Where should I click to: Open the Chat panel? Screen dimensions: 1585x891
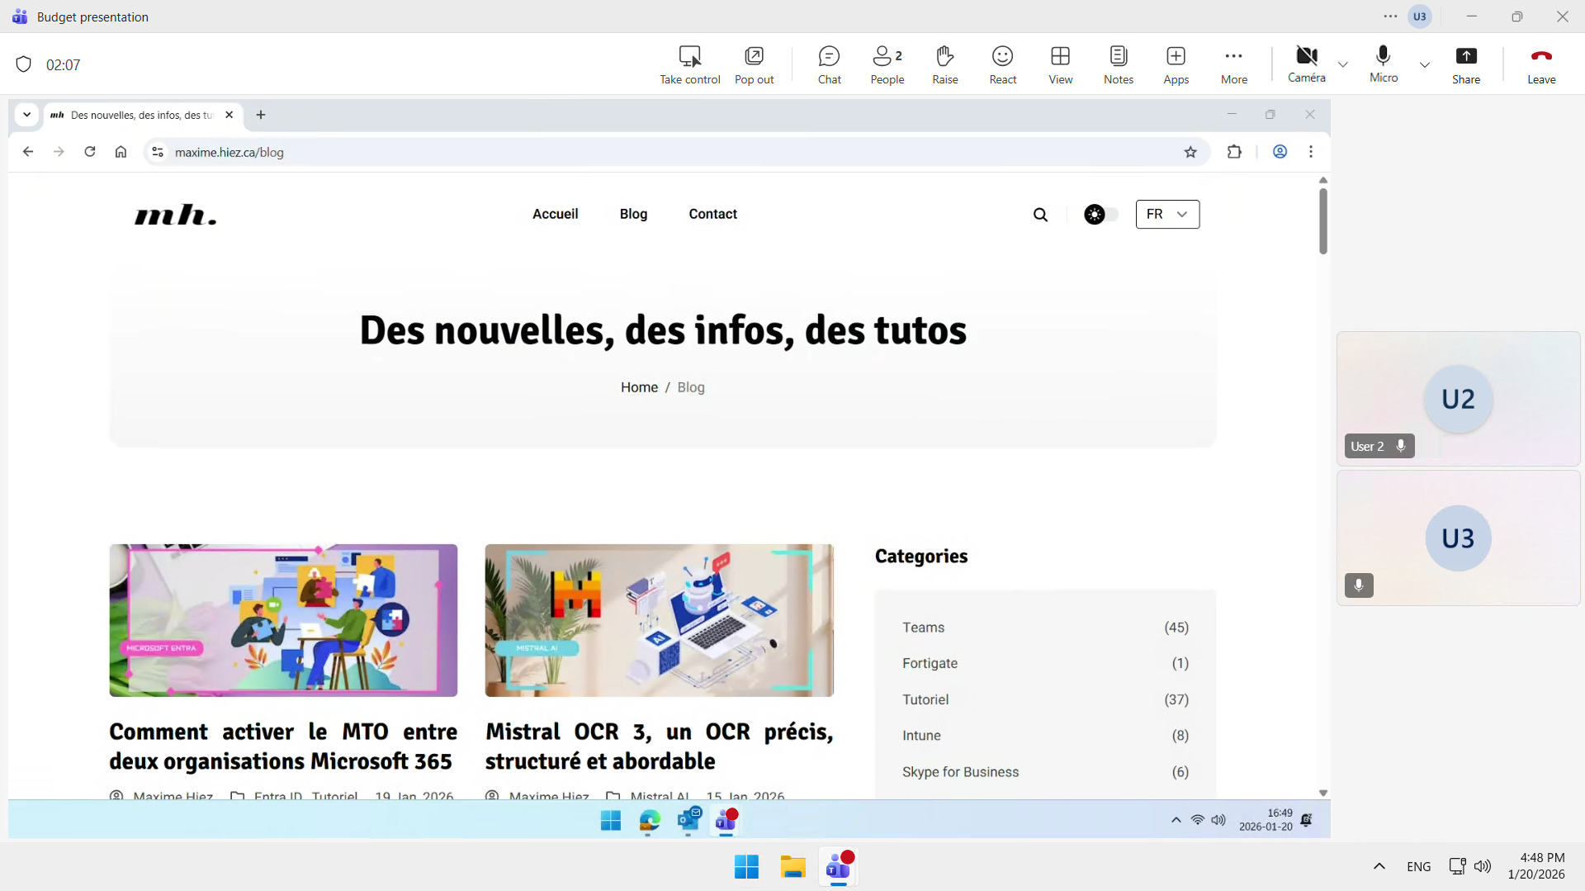(829, 64)
